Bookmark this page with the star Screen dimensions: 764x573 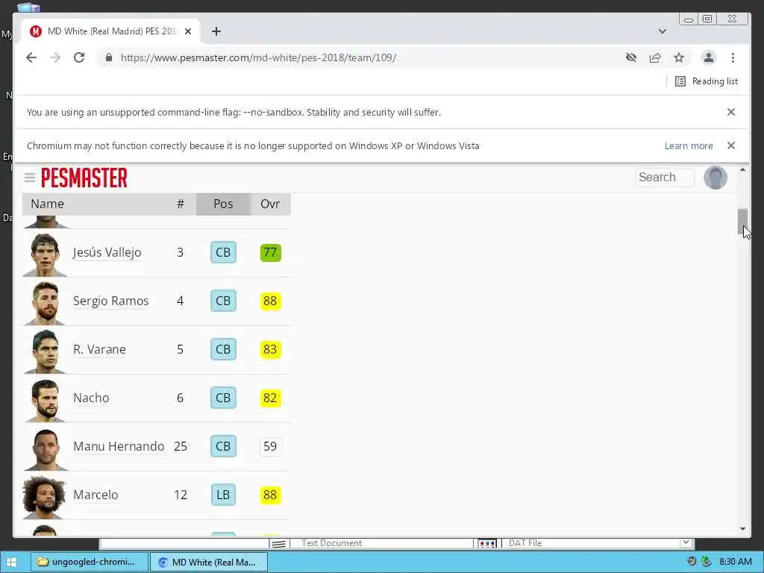679,57
